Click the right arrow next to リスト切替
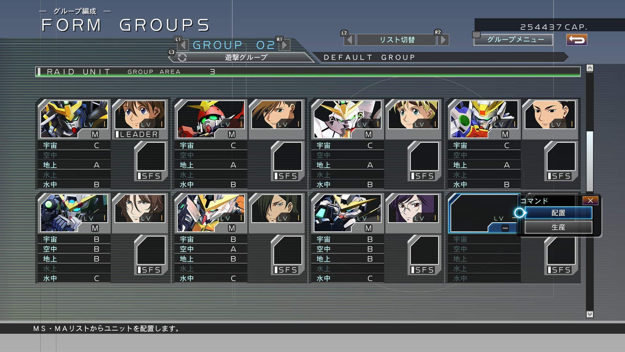The image size is (625, 352). point(443,39)
